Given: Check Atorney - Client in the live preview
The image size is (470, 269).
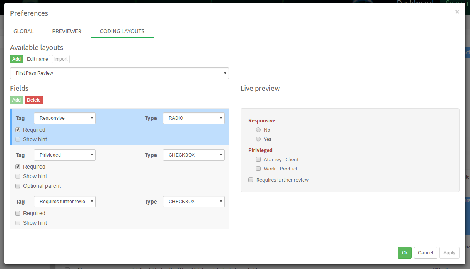Looking at the screenshot, I should tap(258, 159).
